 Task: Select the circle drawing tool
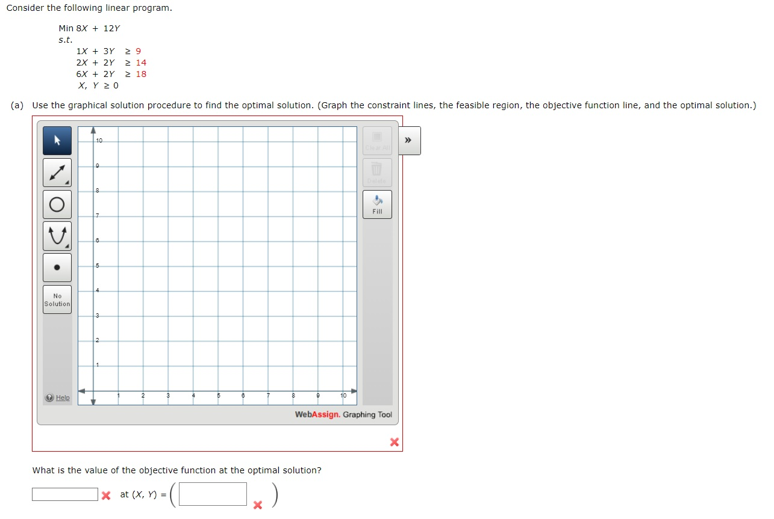(x=57, y=204)
